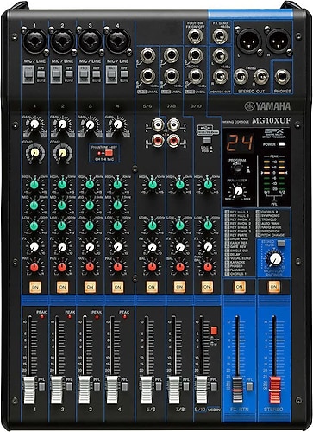This screenshot has height=432, width=313.
Task: Click the channel 4 GAIN knob
Action: [x=117, y=124]
